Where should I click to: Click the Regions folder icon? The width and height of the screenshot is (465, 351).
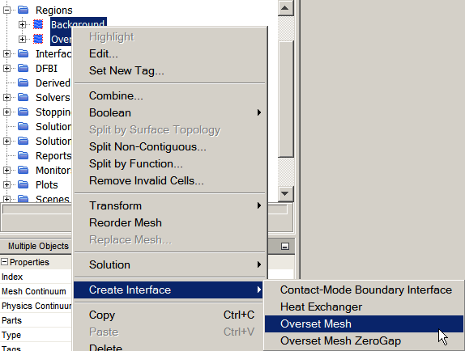click(23, 10)
